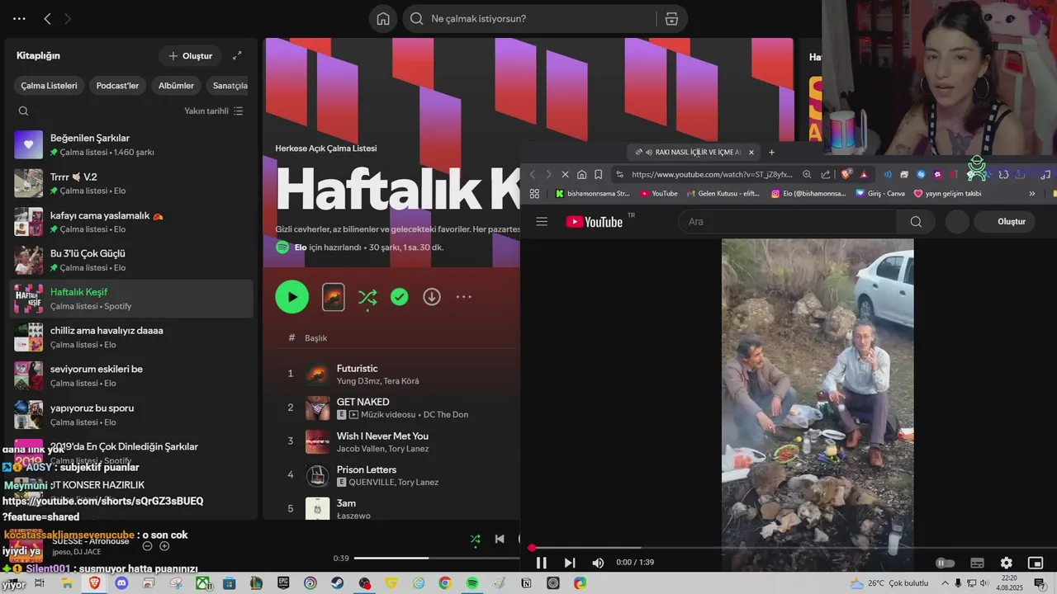Open 'kafayı cama yaslamalık' playlist
The image size is (1057, 594).
click(131, 221)
